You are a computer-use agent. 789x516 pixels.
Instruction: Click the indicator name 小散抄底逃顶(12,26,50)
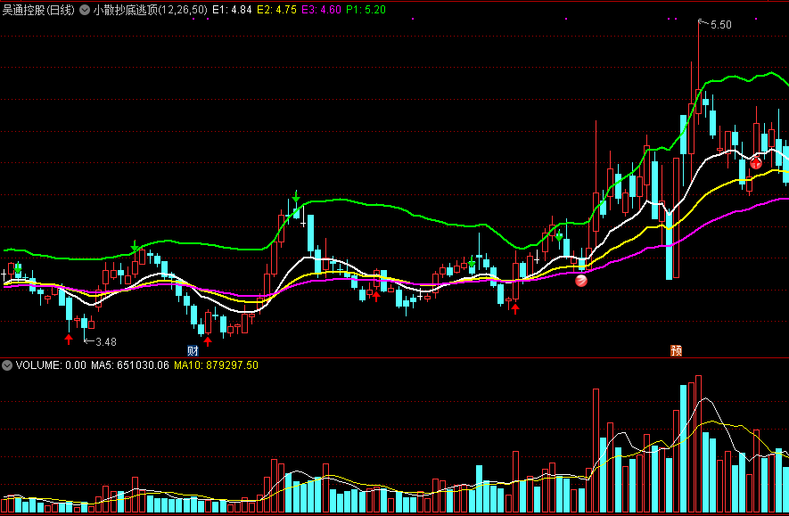tap(151, 10)
